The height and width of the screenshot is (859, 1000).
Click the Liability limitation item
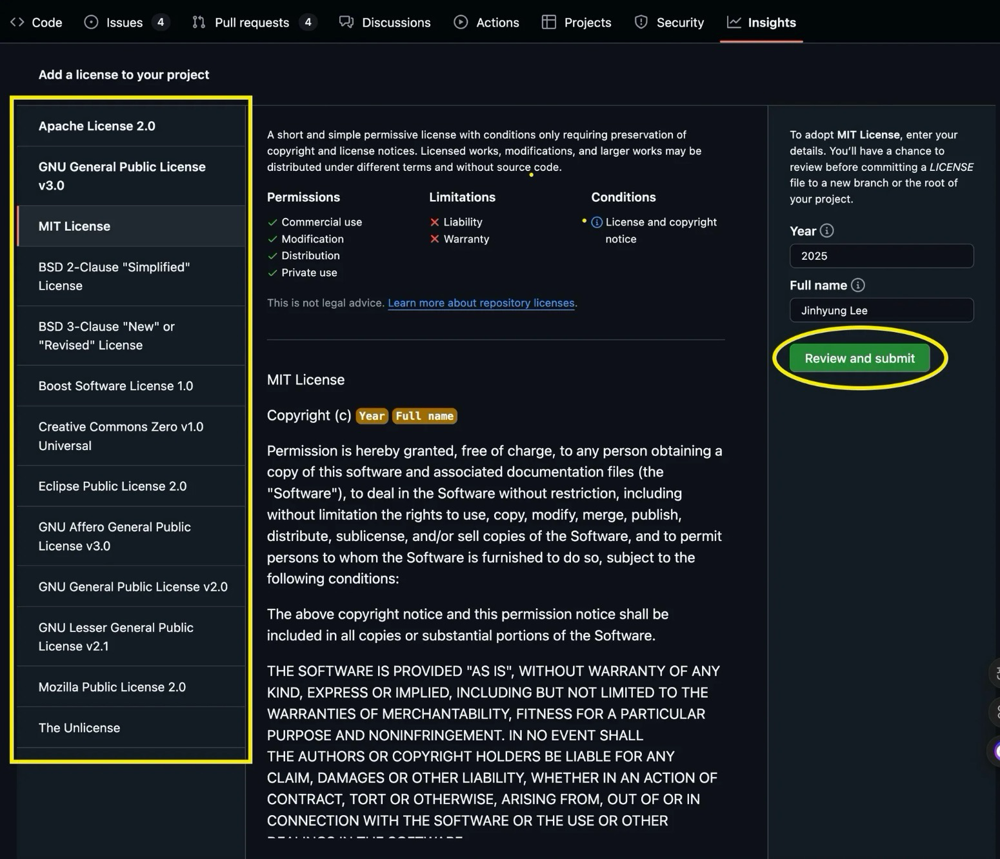463,222
